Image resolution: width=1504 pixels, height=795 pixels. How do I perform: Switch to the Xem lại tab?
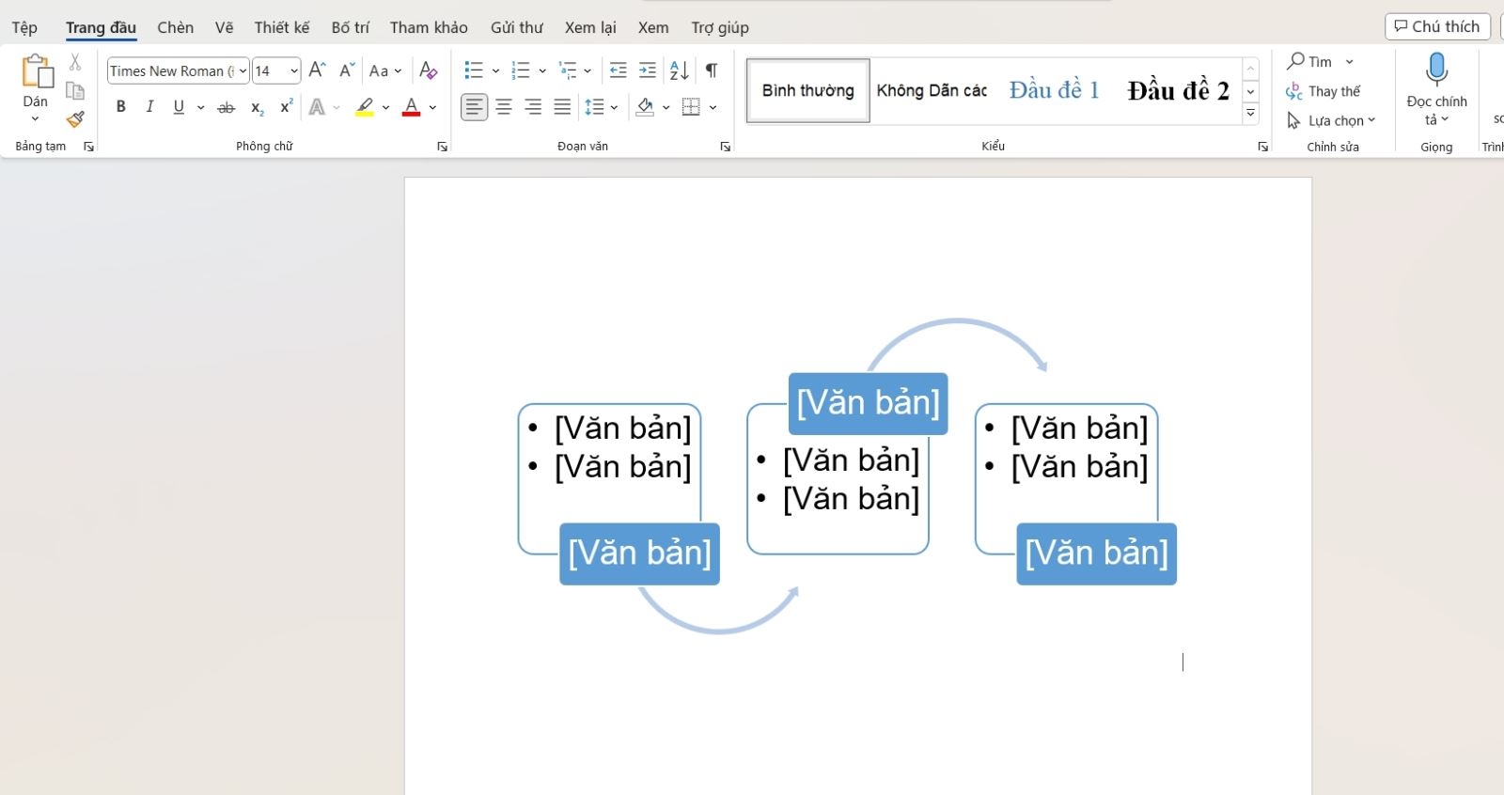pyautogui.click(x=590, y=27)
